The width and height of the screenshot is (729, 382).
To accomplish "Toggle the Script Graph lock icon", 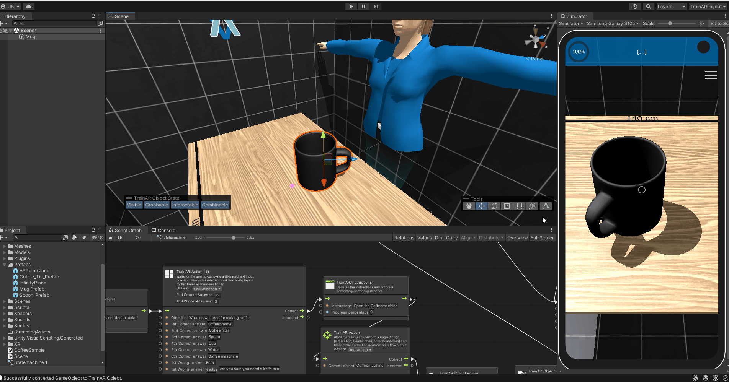I will pyautogui.click(x=111, y=237).
